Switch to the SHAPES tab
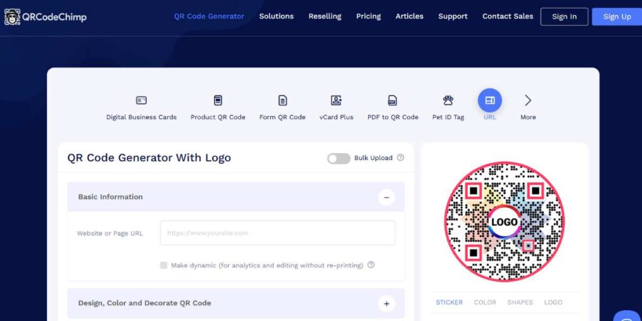 (520, 302)
